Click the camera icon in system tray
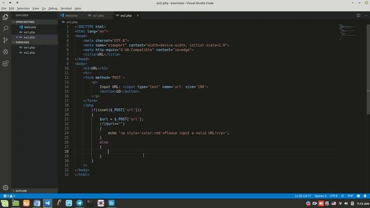Screen dimensions: 370x208 [x=314, y=203]
